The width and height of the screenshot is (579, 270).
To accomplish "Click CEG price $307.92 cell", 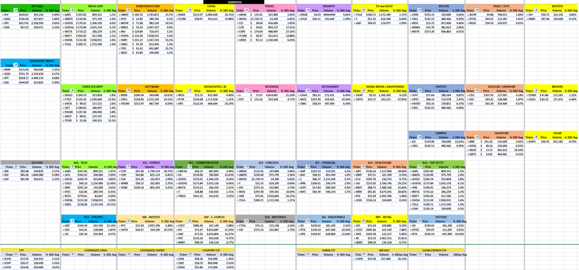I will click(488, 95).
